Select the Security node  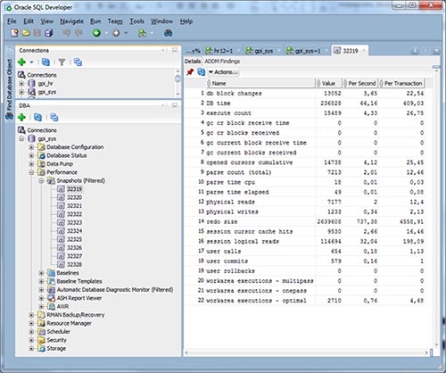click(56, 340)
